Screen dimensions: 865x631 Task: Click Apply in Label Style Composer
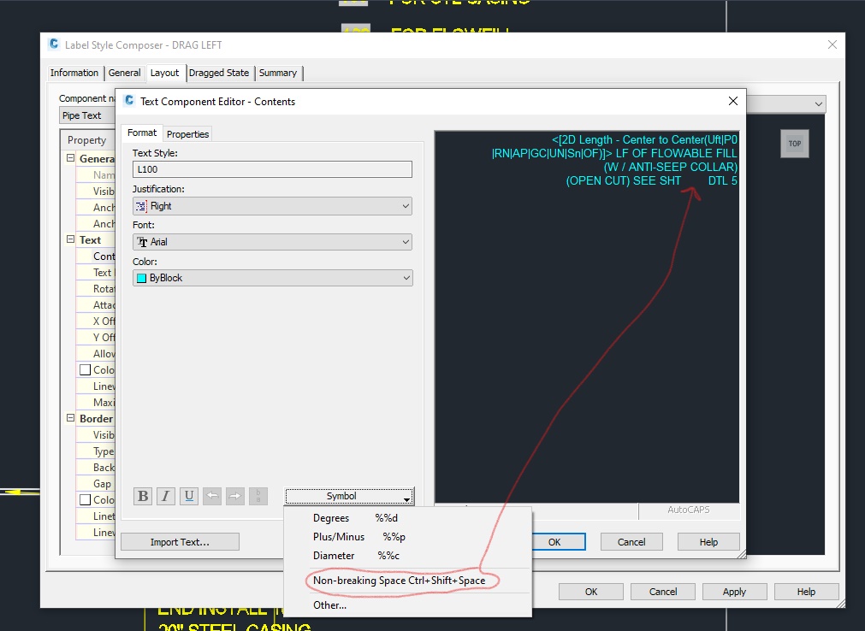tap(734, 592)
